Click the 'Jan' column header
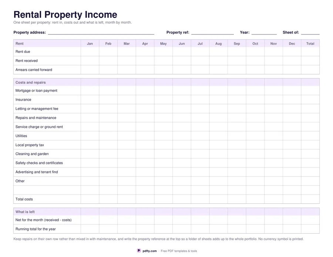The image size is (333, 257). click(x=90, y=44)
